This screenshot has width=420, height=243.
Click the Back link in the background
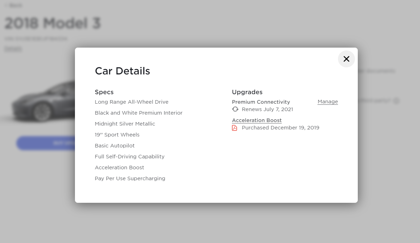13,5
